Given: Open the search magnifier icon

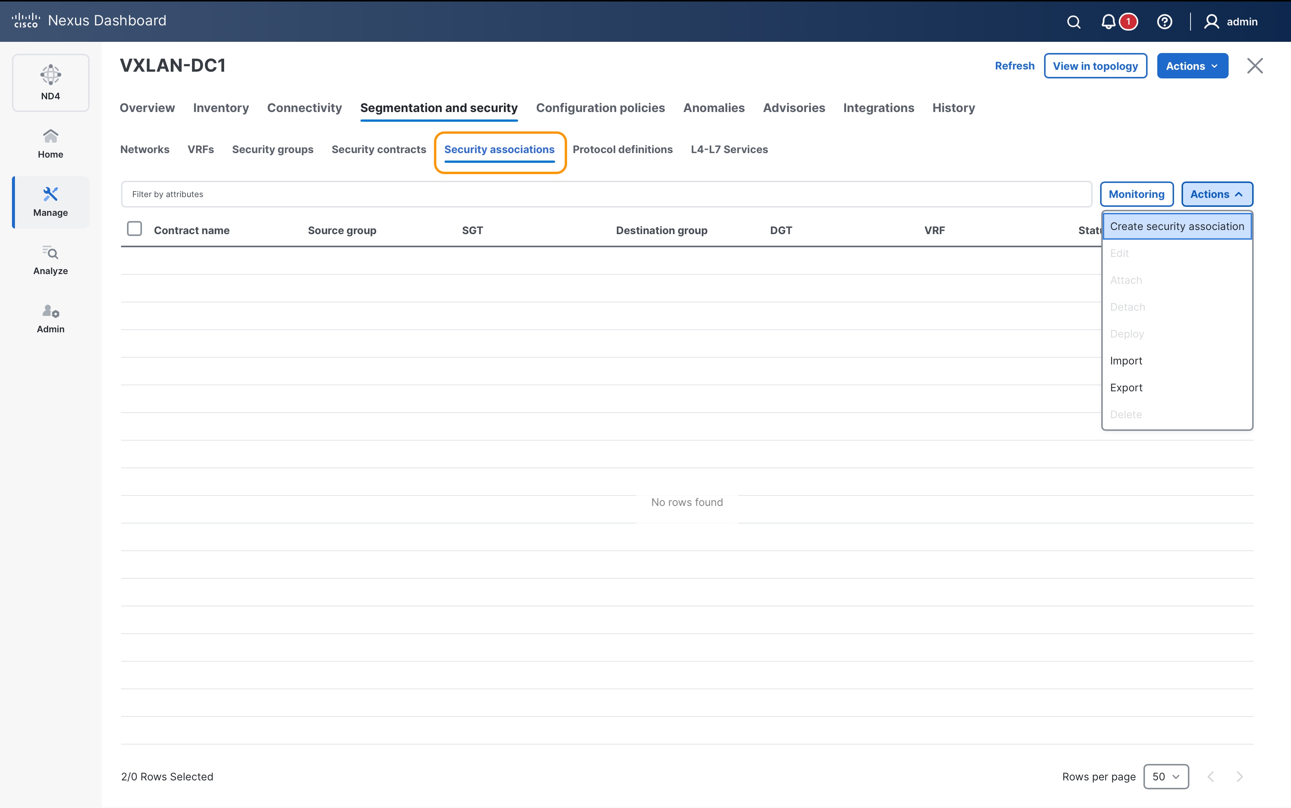Looking at the screenshot, I should tap(1074, 22).
